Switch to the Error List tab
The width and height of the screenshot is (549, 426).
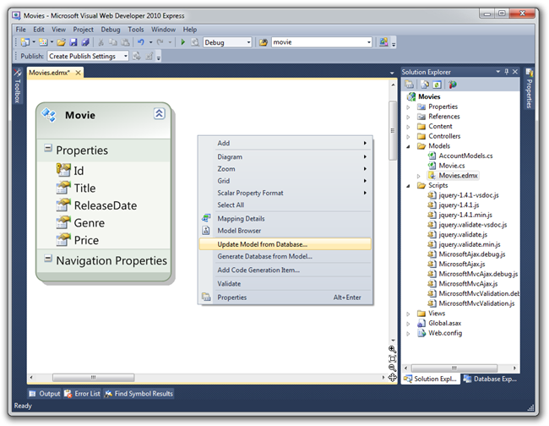pyautogui.click(x=83, y=393)
